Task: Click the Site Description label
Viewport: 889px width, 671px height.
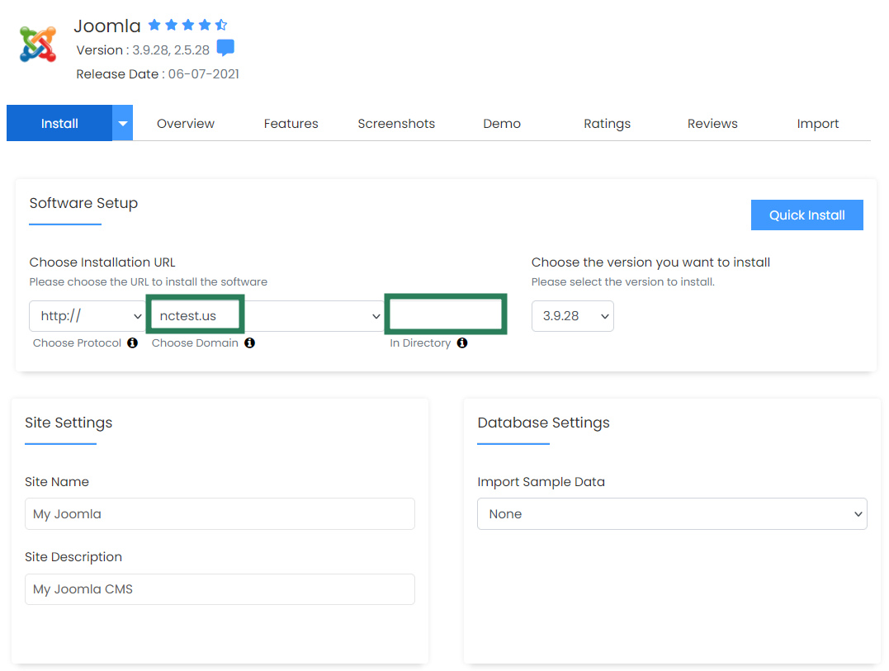Action: tap(73, 557)
